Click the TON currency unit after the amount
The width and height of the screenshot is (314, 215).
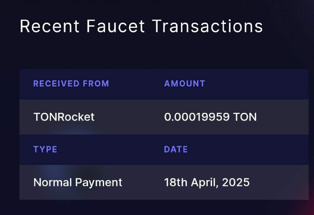pos(245,117)
